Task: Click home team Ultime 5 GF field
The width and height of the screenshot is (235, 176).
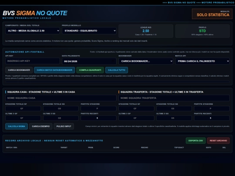Action: pyautogui.click(x=23, y=118)
